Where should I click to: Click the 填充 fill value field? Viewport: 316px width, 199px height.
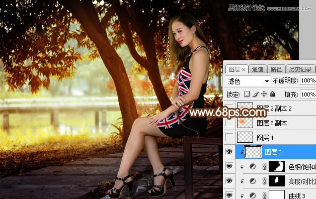[x=308, y=94]
